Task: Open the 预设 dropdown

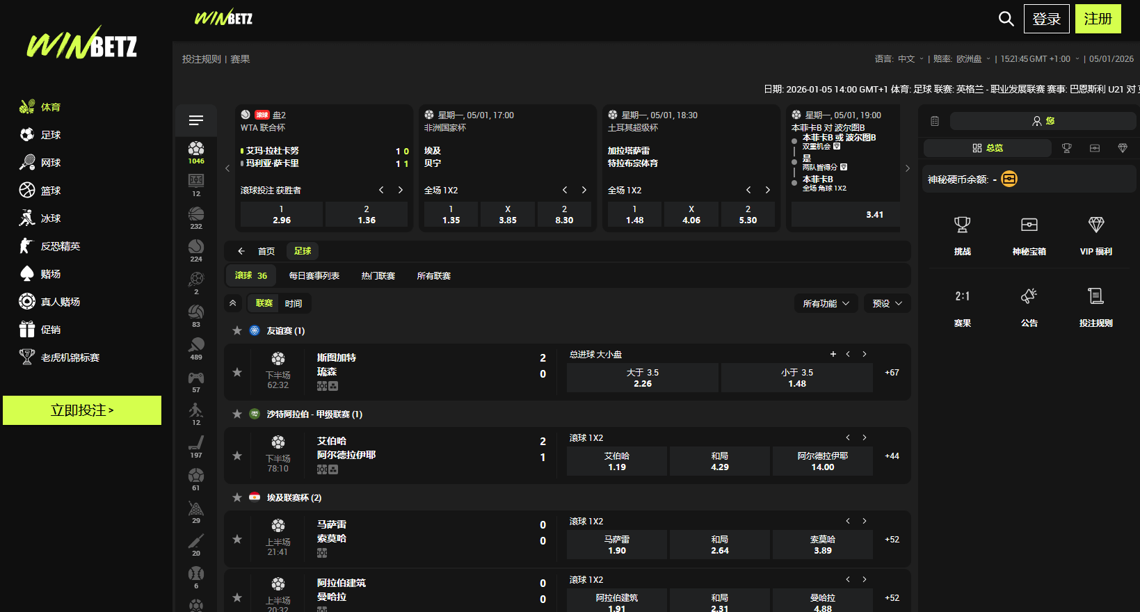Action: click(x=887, y=303)
